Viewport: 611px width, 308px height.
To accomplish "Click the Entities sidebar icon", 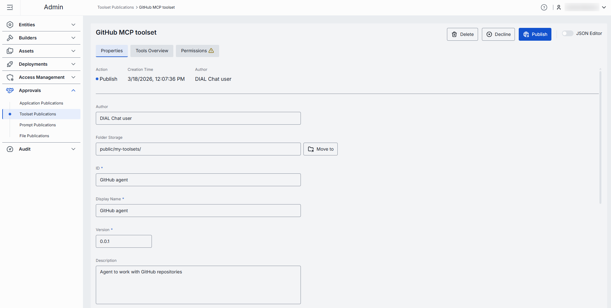I will coord(10,25).
